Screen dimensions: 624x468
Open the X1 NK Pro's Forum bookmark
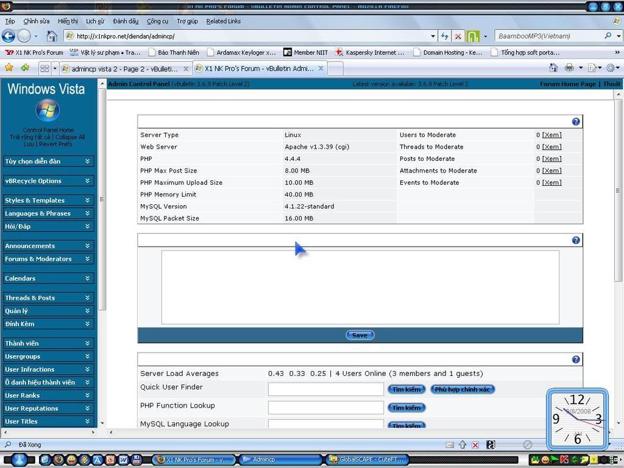[x=35, y=52]
